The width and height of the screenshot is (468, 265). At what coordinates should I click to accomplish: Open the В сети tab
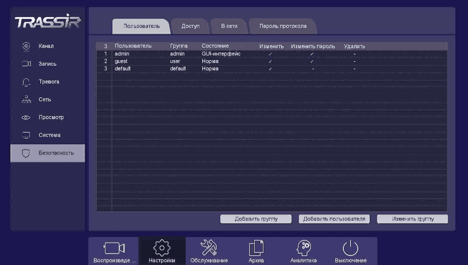point(229,26)
